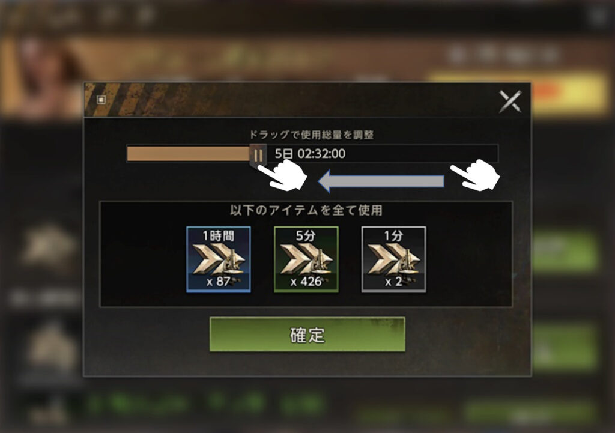
Task: Close the speedup dialog with the X
Action: 510,101
